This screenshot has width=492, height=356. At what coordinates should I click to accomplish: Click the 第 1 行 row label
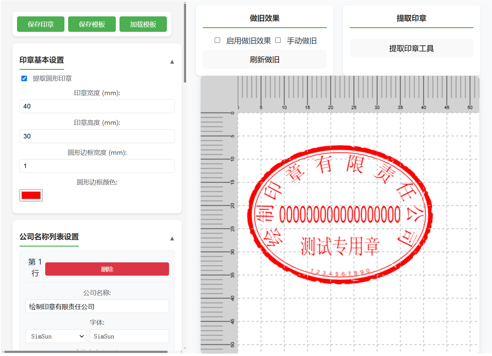[35, 268]
